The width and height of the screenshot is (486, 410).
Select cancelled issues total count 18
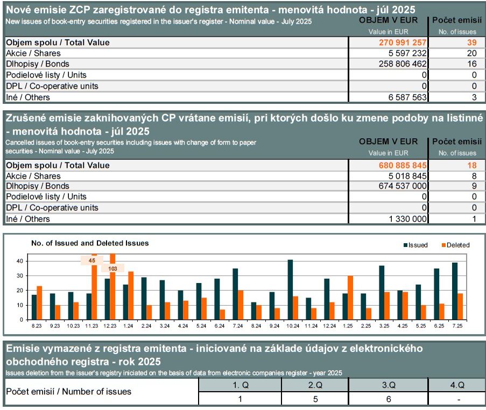pyautogui.click(x=472, y=165)
